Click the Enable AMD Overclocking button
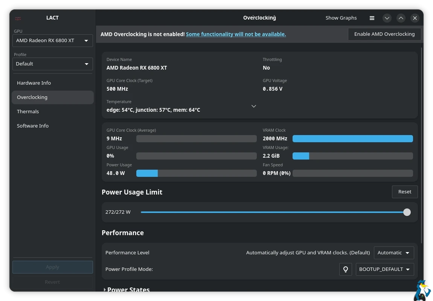The image size is (433, 301). [384, 34]
